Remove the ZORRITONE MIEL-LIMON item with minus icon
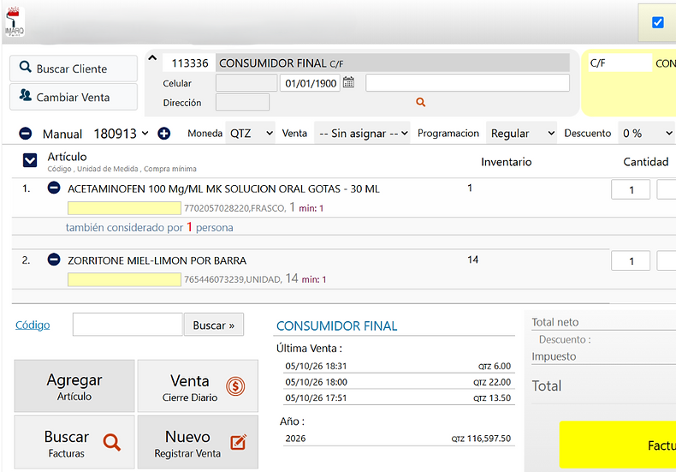 pyautogui.click(x=54, y=260)
